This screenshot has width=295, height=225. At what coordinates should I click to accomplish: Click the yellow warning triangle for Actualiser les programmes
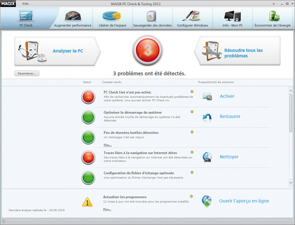(88, 202)
